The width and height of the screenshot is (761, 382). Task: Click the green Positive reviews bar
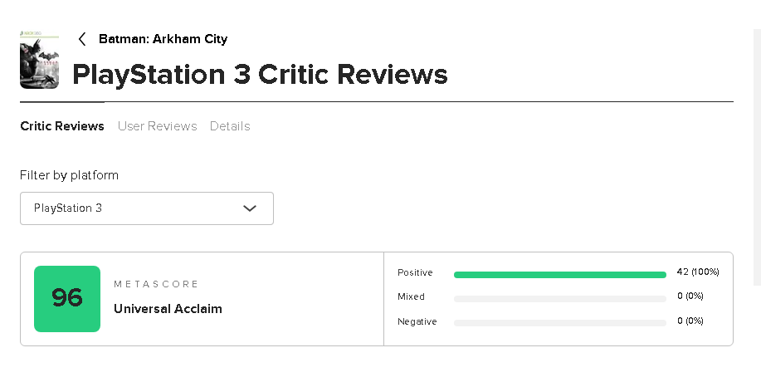point(559,274)
